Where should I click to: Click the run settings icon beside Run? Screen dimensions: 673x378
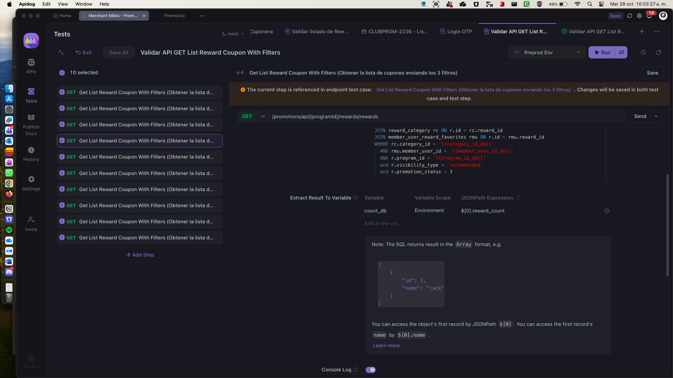(x=621, y=52)
